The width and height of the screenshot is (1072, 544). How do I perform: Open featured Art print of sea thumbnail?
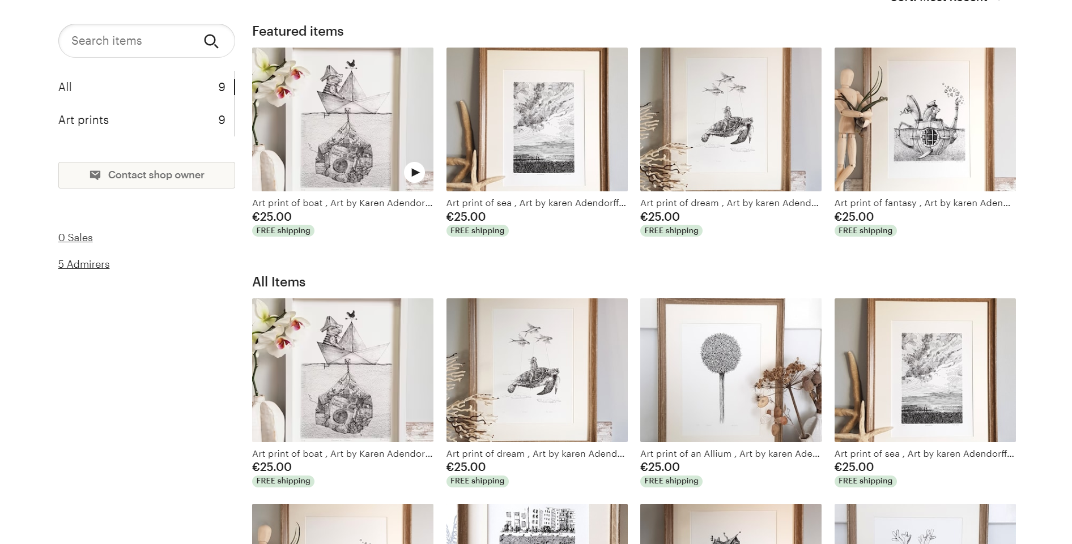coord(537,119)
